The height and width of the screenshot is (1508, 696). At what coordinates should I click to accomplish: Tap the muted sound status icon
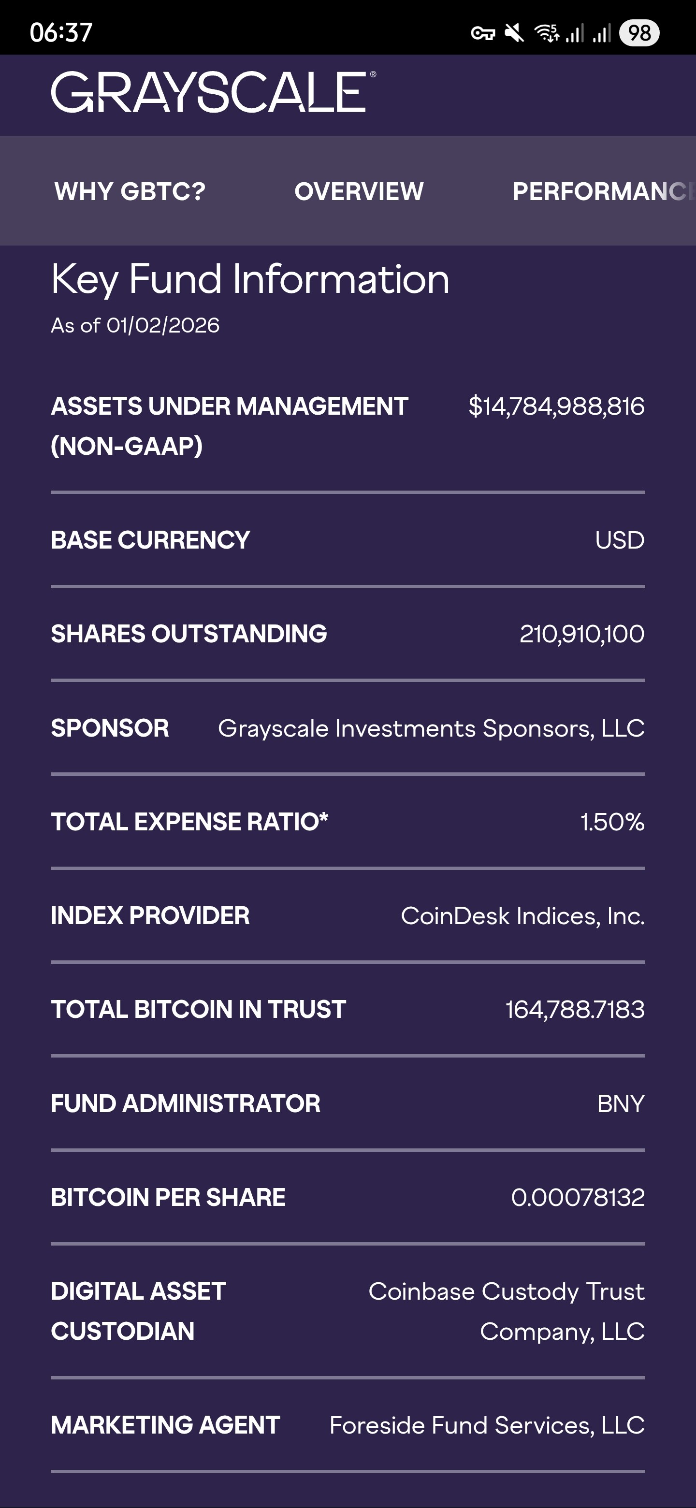[x=515, y=33]
